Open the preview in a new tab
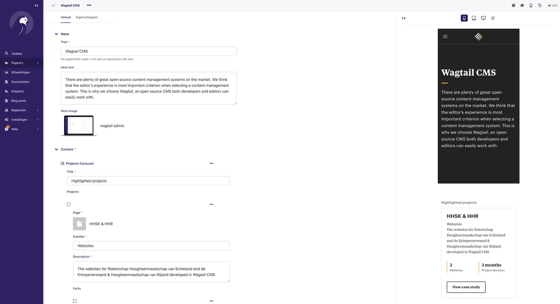This screenshot has width=560, height=304. coord(493,18)
